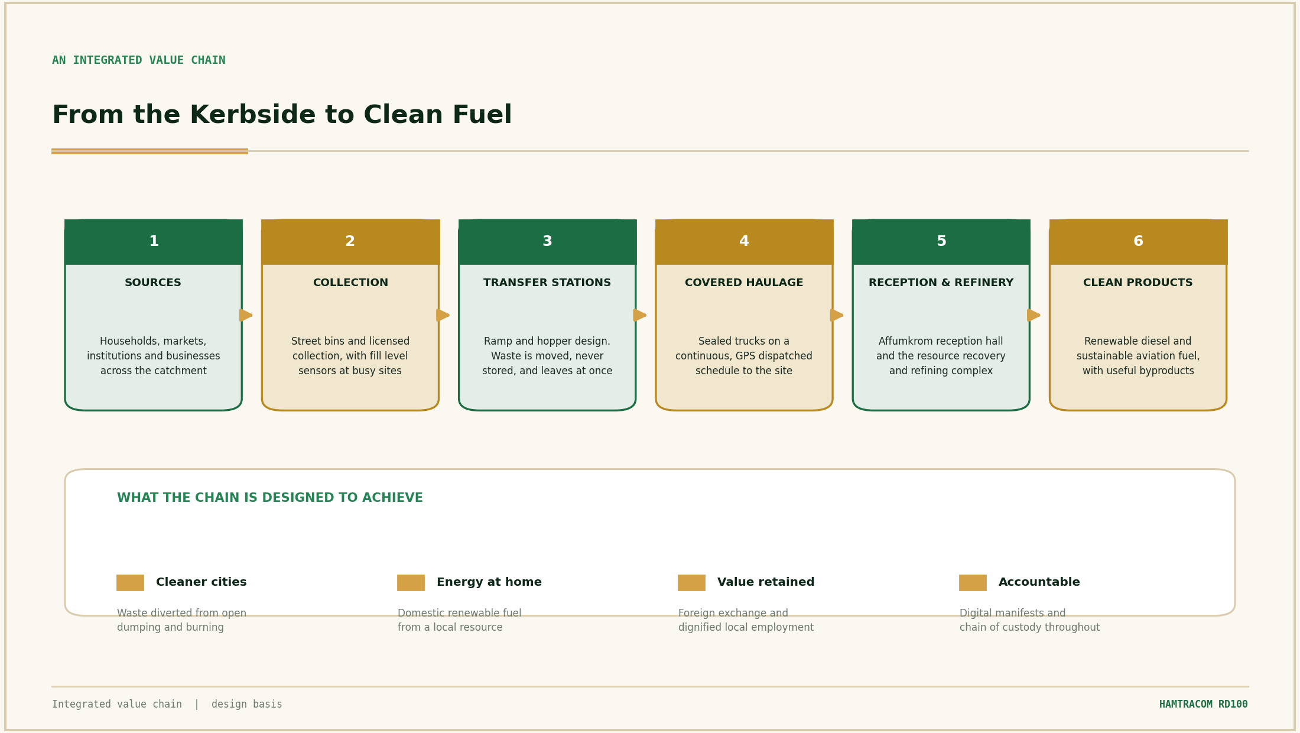Screen dimensions: 1300x733
Task: Click the 'AN INTEGRATED VALUE CHAIN' subtitle
Action: pos(139,60)
